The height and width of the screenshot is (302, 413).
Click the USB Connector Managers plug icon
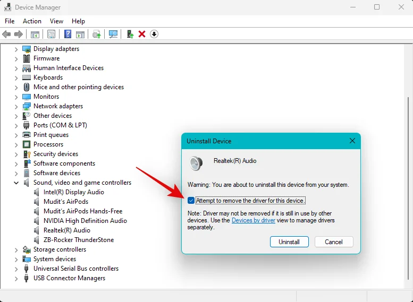27,278
